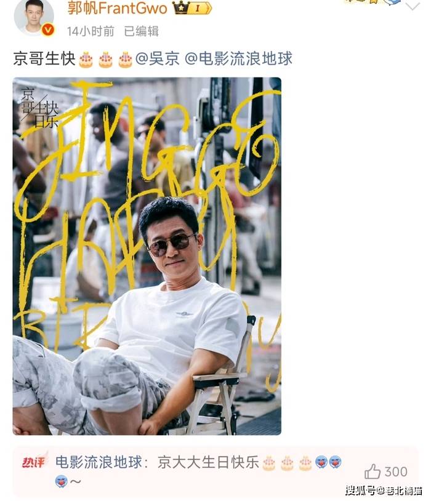Tap the 热评 hot comment badge

click(34, 461)
